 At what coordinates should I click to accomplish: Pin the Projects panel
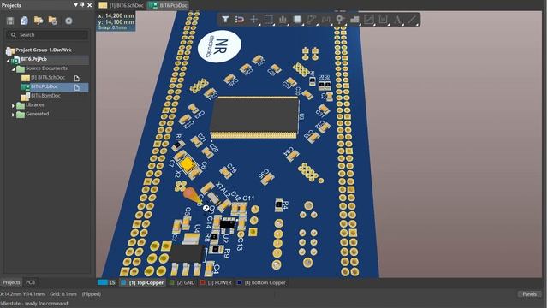tap(82, 5)
